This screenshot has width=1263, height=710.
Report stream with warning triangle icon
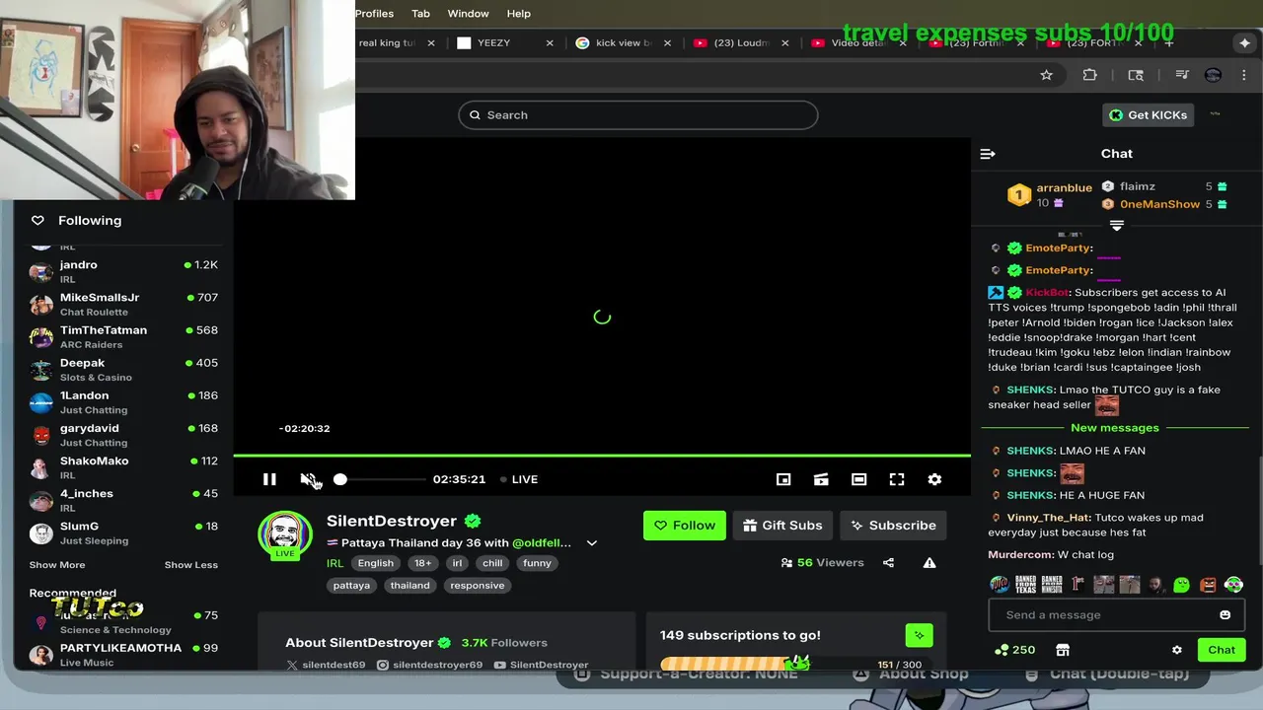(x=929, y=563)
